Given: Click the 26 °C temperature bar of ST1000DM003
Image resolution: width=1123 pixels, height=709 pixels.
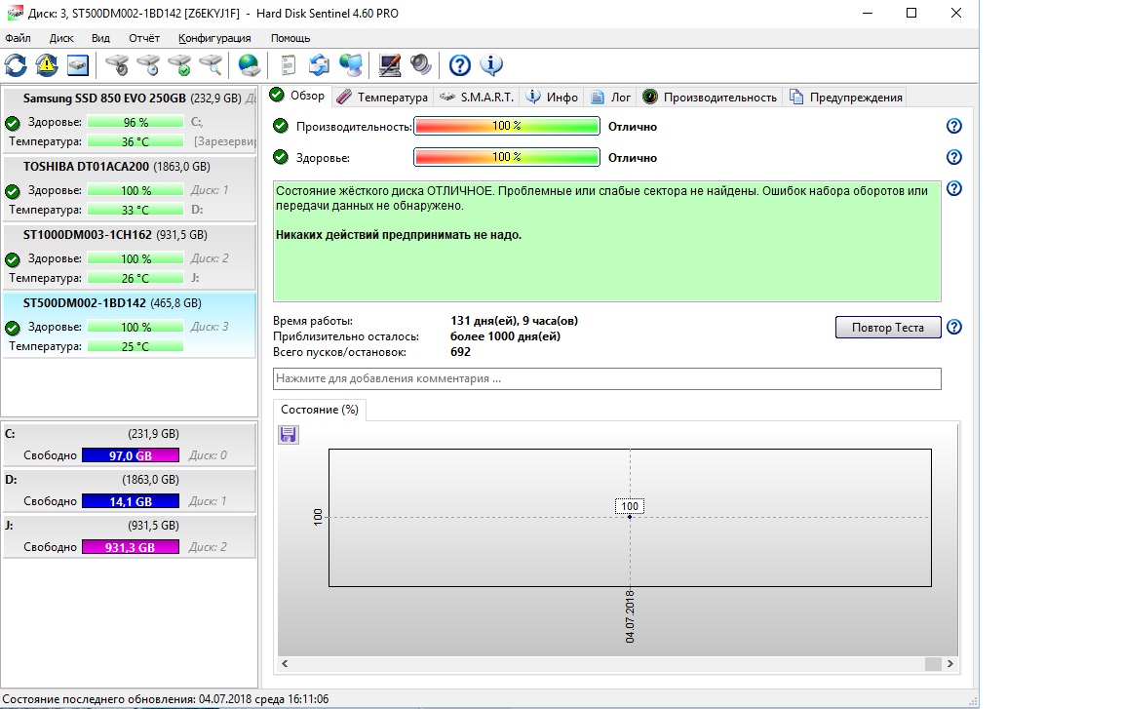Looking at the screenshot, I should (x=136, y=278).
